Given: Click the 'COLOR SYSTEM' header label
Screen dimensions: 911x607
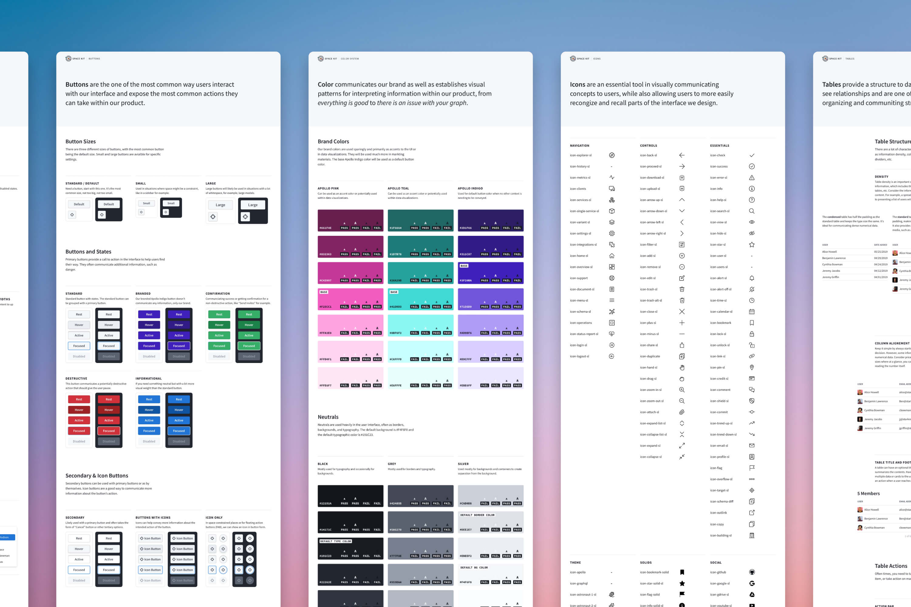Looking at the screenshot, I should [350, 59].
